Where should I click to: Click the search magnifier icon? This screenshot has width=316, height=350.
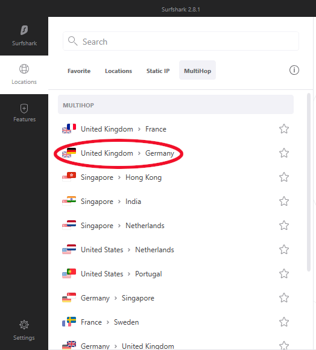pyautogui.click(x=73, y=41)
